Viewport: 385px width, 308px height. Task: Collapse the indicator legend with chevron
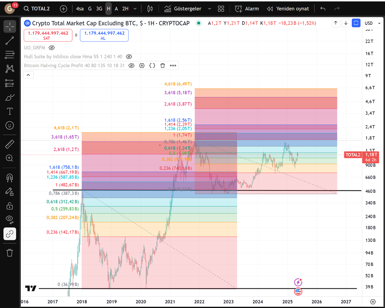pos(28,75)
